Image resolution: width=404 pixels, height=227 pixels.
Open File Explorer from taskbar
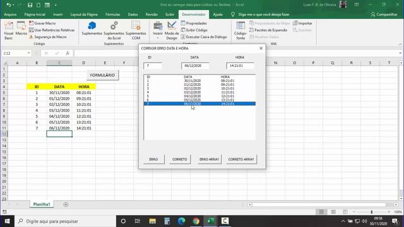[x=153, y=221]
